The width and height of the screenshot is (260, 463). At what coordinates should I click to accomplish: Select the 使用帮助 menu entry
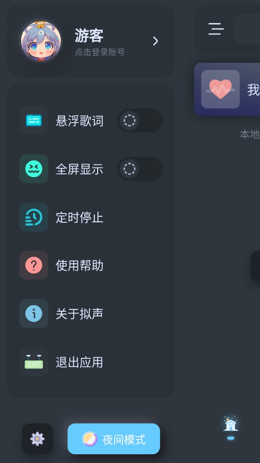pos(91,265)
